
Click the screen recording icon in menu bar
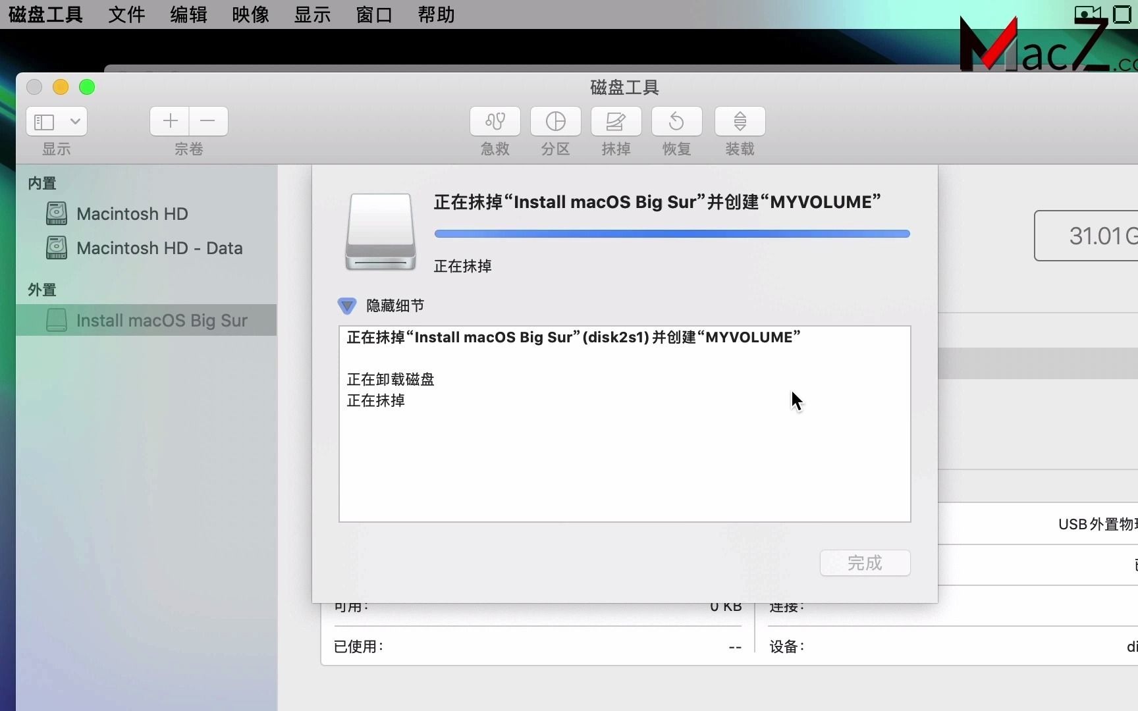(1089, 13)
